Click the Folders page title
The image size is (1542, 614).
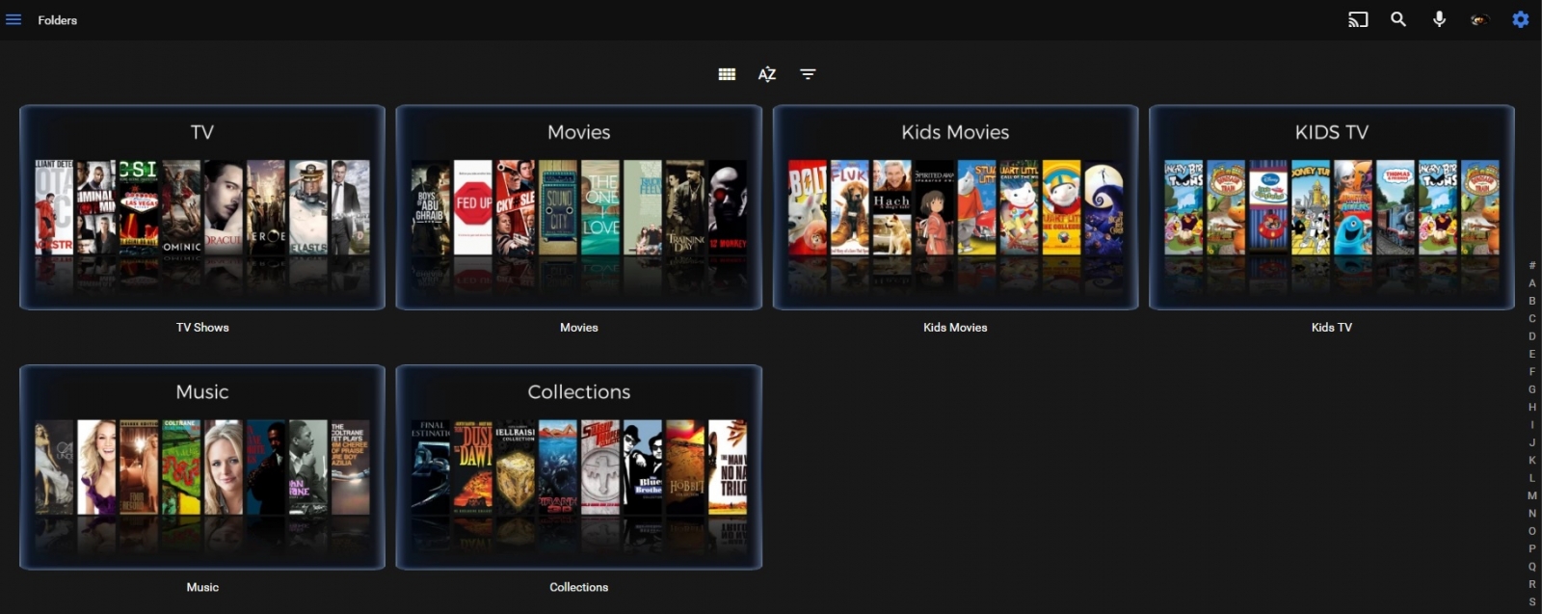(58, 20)
